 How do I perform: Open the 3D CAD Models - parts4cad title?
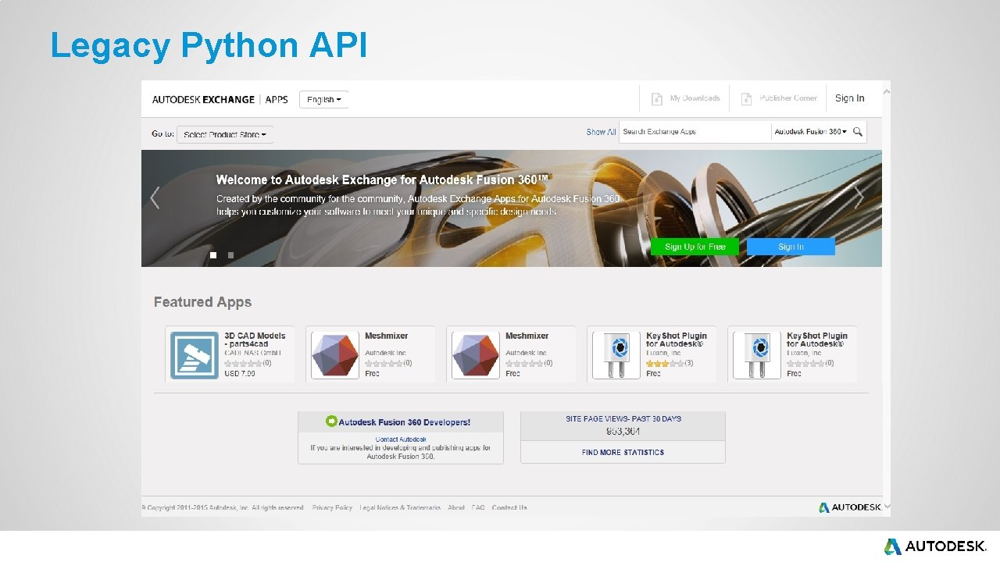(255, 340)
